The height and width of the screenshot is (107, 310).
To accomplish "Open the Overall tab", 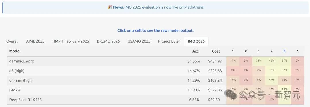I will click(12, 41).
